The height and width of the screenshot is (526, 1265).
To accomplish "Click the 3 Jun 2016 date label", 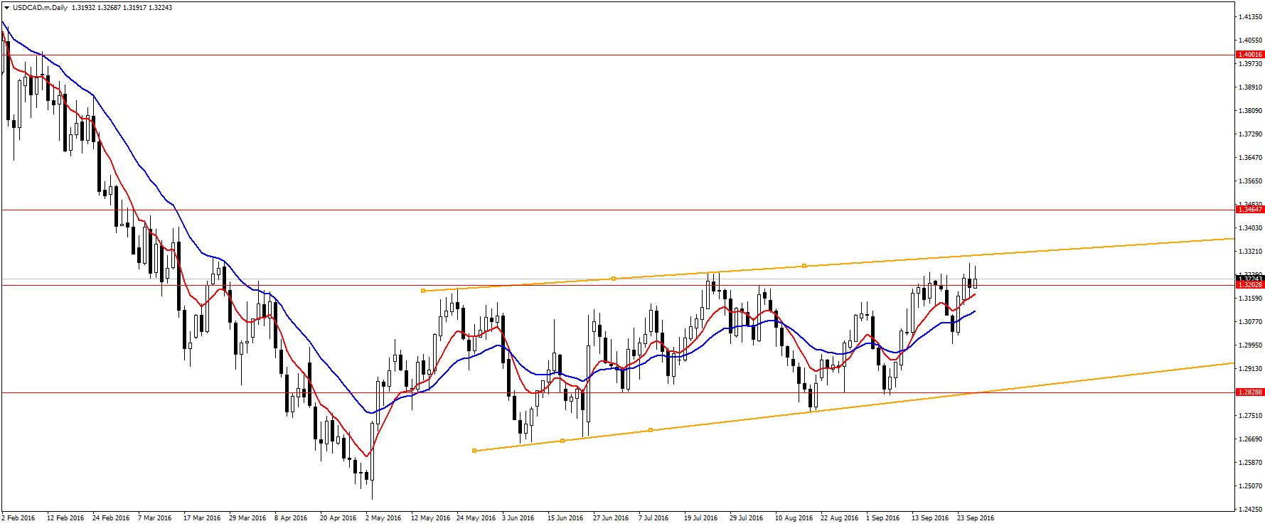I will pyautogui.click(x=518, y=518).
